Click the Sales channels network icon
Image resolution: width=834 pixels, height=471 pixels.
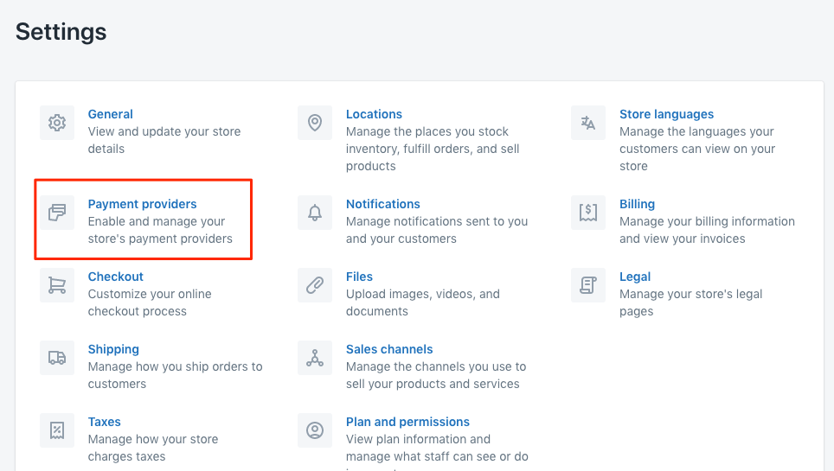click(315, 358)
